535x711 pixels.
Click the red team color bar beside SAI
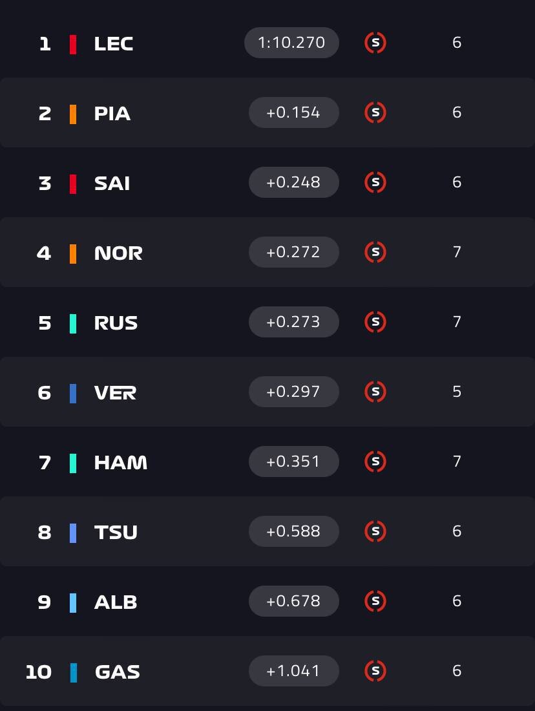[x=73, y=184]
